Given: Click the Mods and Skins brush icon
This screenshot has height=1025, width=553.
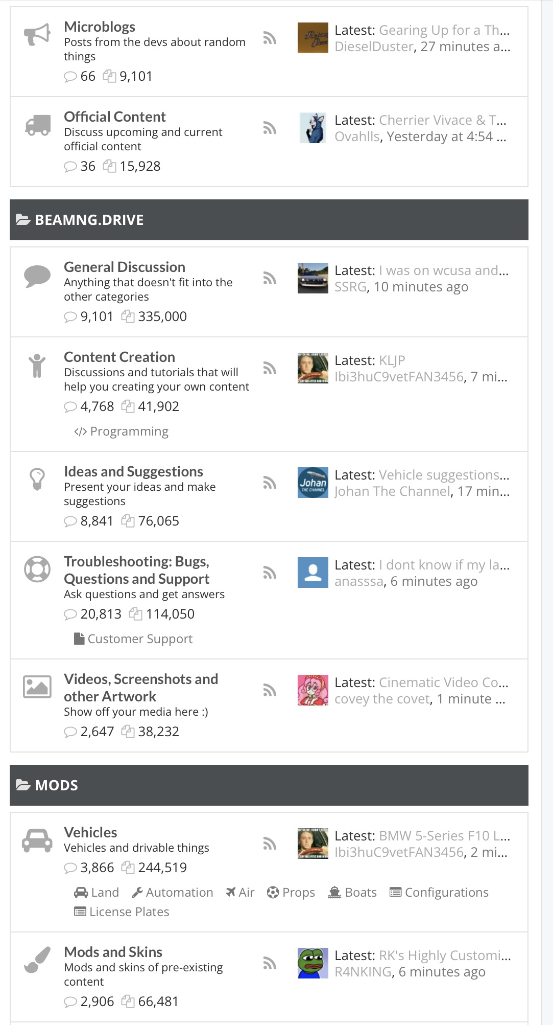Looking at the screenshot, I should tap(37, 960).
